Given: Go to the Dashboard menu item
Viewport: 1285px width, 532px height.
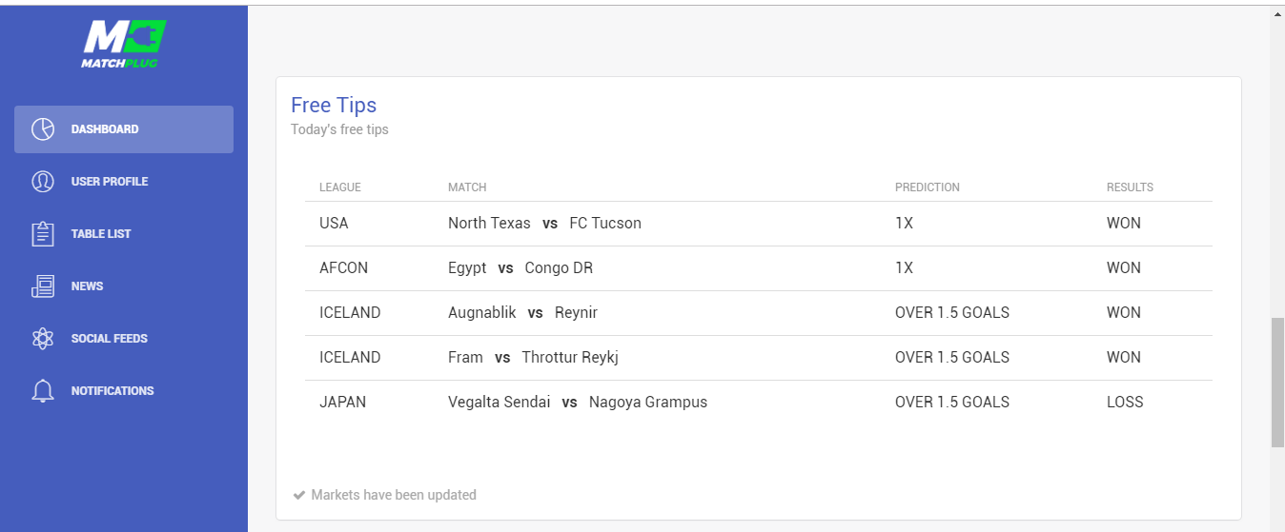Looking at the screenshot, I should click(x=124, y=129).
